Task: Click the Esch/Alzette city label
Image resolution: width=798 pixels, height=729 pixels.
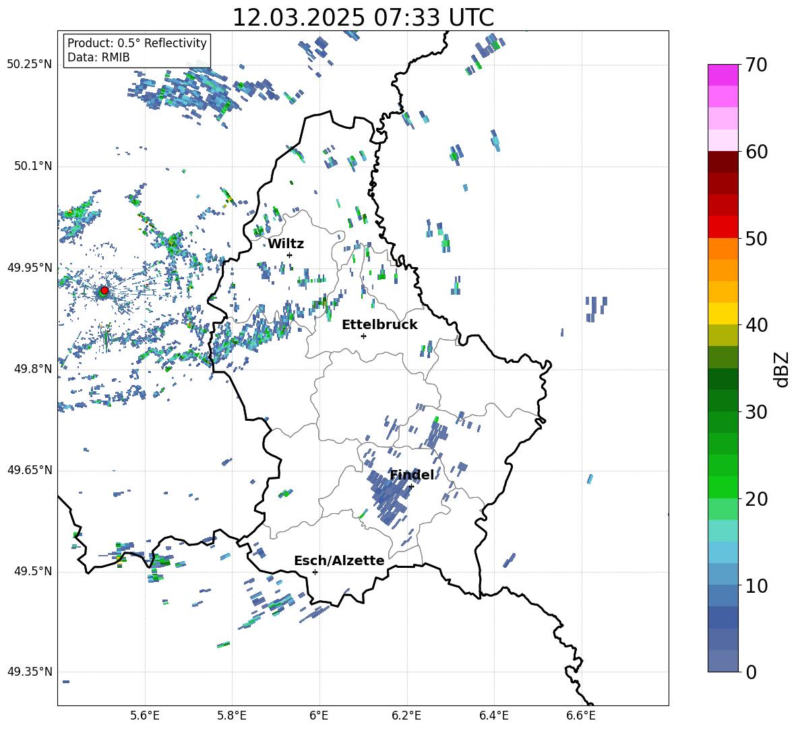Action: point(339,561)
